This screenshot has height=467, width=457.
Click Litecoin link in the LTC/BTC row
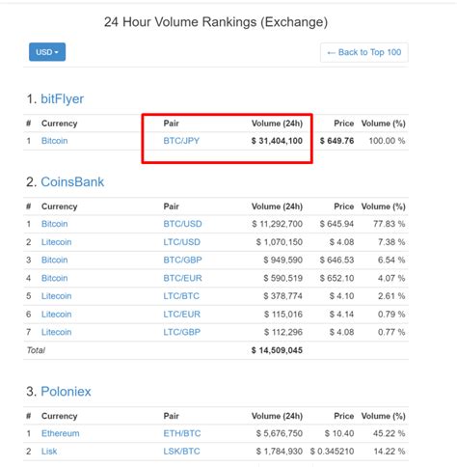coord(56,296)
